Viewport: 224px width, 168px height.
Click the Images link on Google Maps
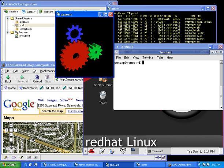(52, 100)
